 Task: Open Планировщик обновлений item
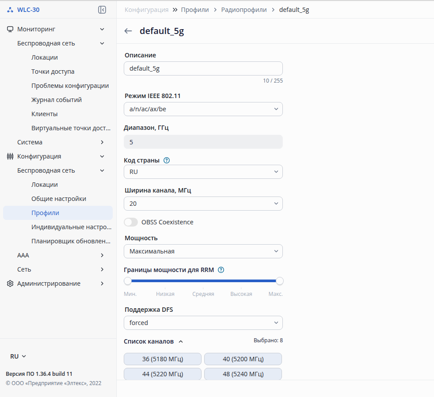tap(71, 241)
